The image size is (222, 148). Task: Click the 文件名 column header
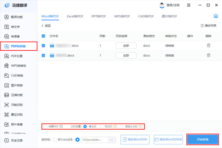point(54,36)
